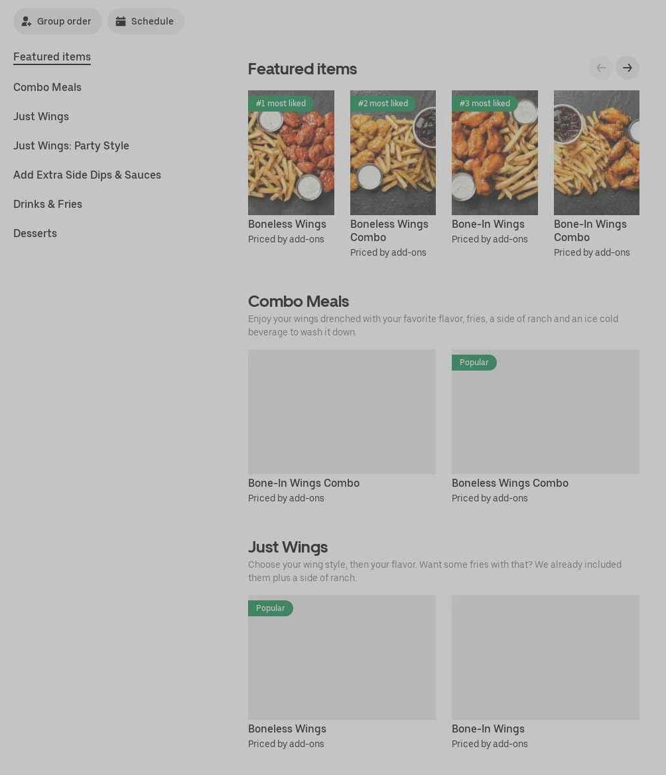Open Combo Meals menu section
The width and height of the screenshot is (666, 775).
47,87
